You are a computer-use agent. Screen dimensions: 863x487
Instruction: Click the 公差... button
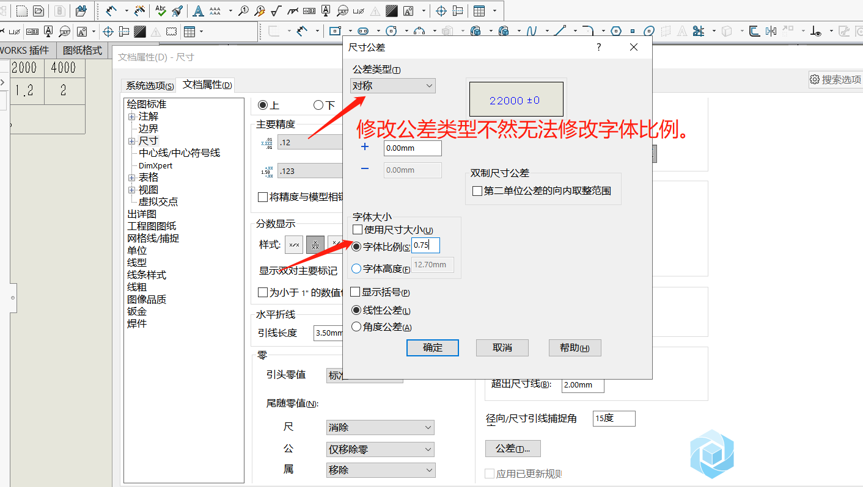[513, 449]
